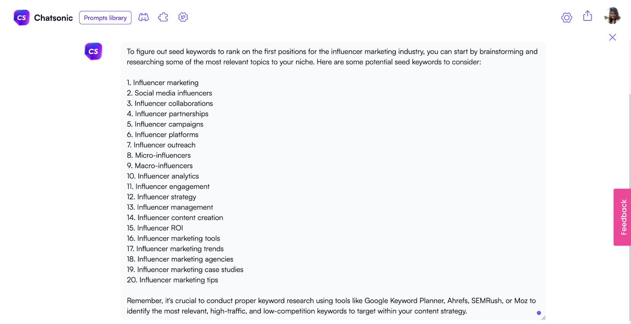The height and width of the screenshot is (324, 631).
Task: Click the Chatsonic brand name text
Action: click(x=53, y=18)
